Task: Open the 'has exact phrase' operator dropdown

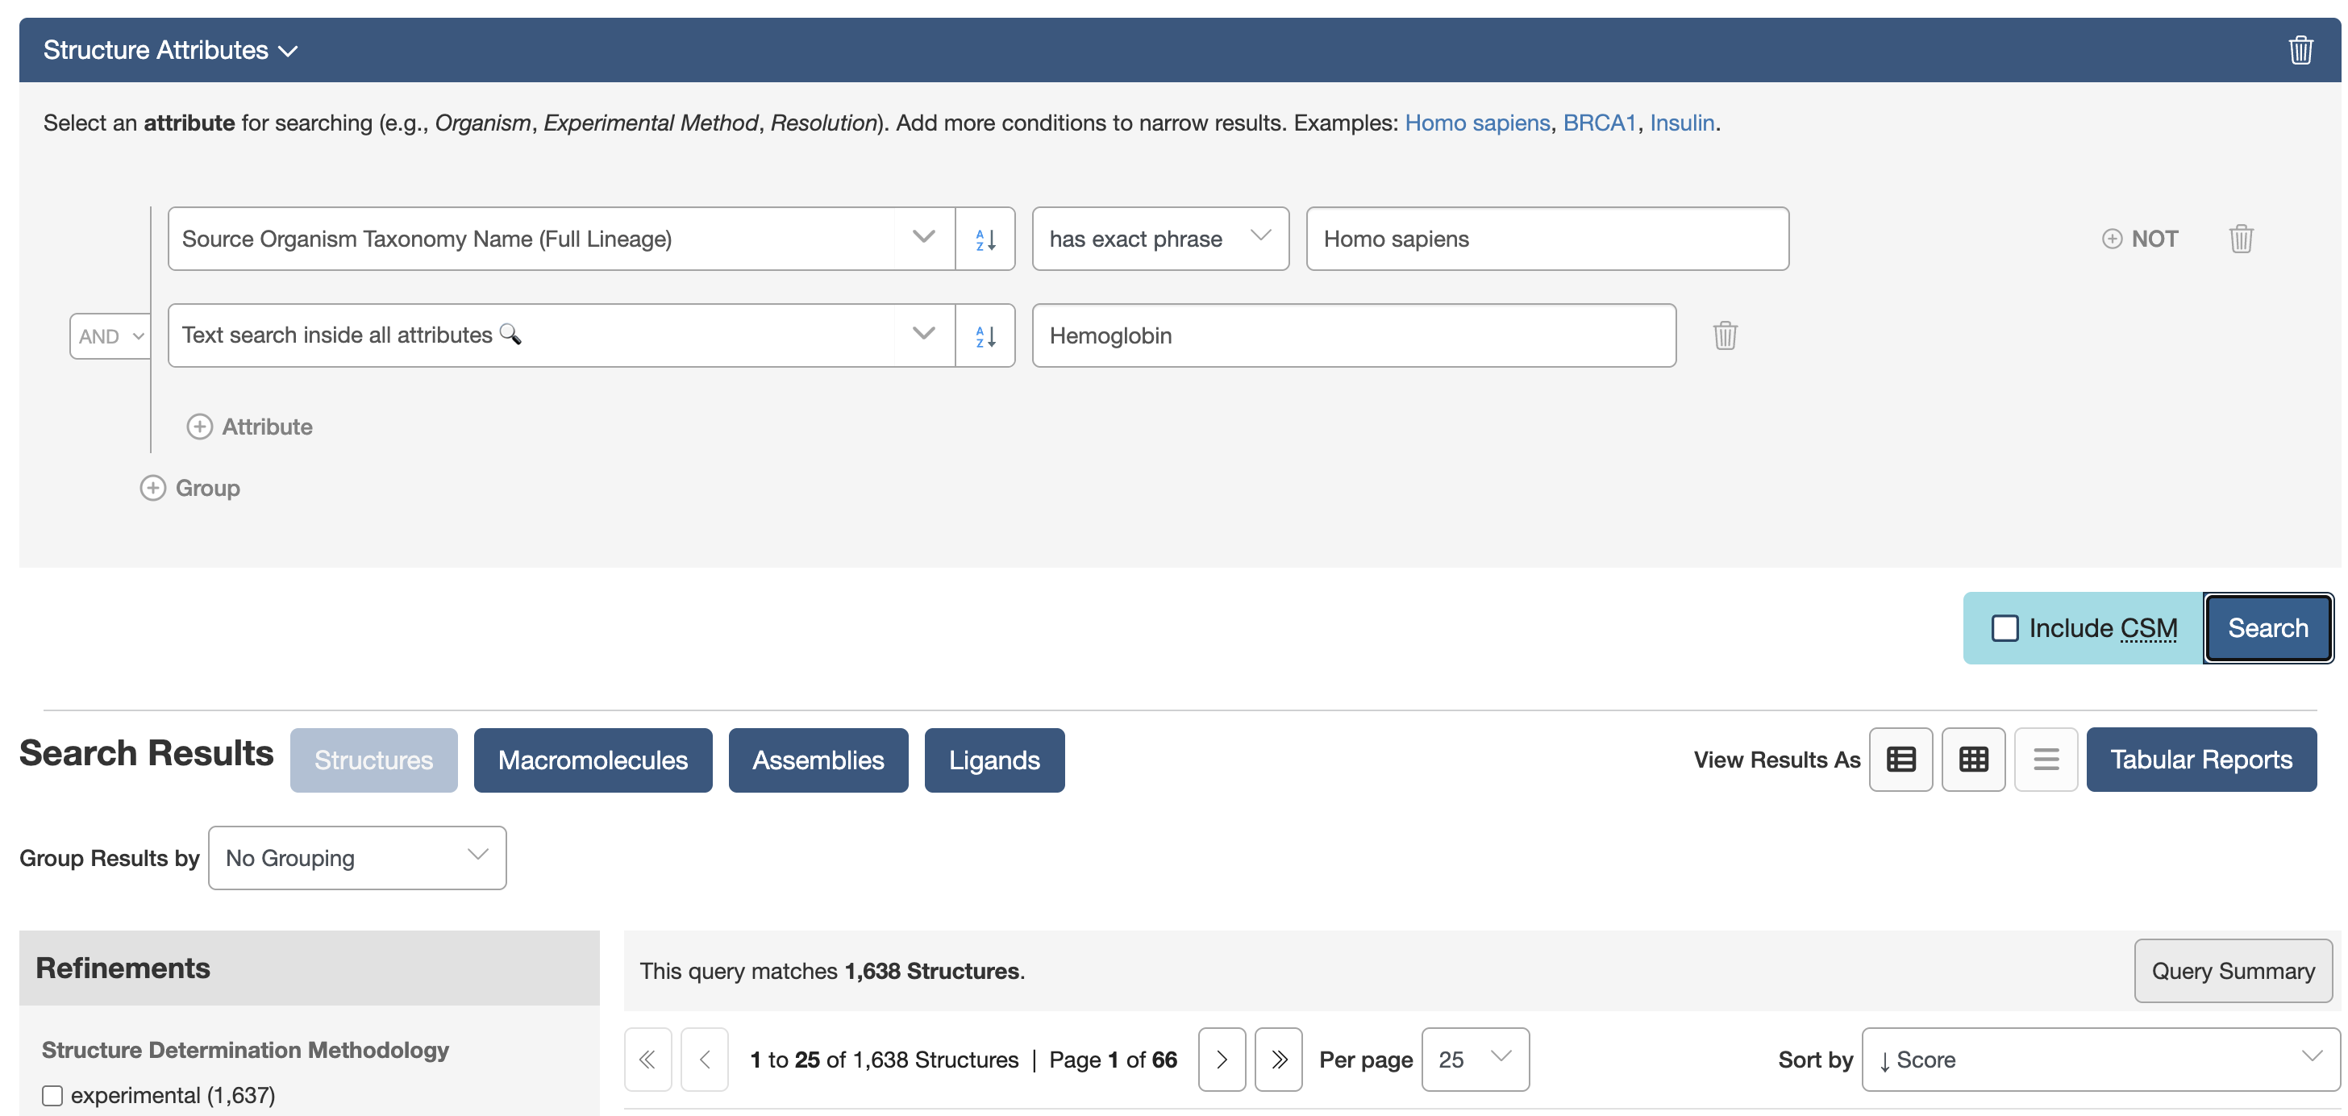Action: tap(1159, 239)
